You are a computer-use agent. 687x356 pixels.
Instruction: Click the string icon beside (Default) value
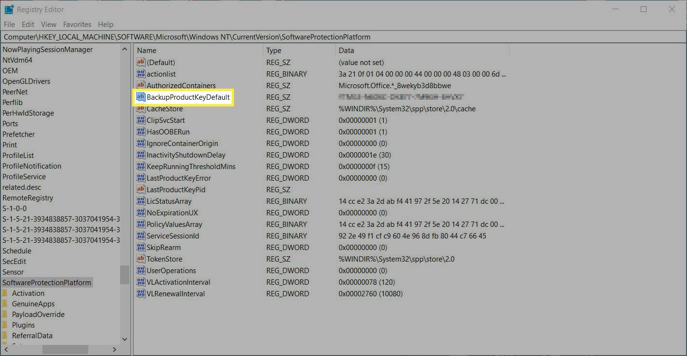coord(140,62)
